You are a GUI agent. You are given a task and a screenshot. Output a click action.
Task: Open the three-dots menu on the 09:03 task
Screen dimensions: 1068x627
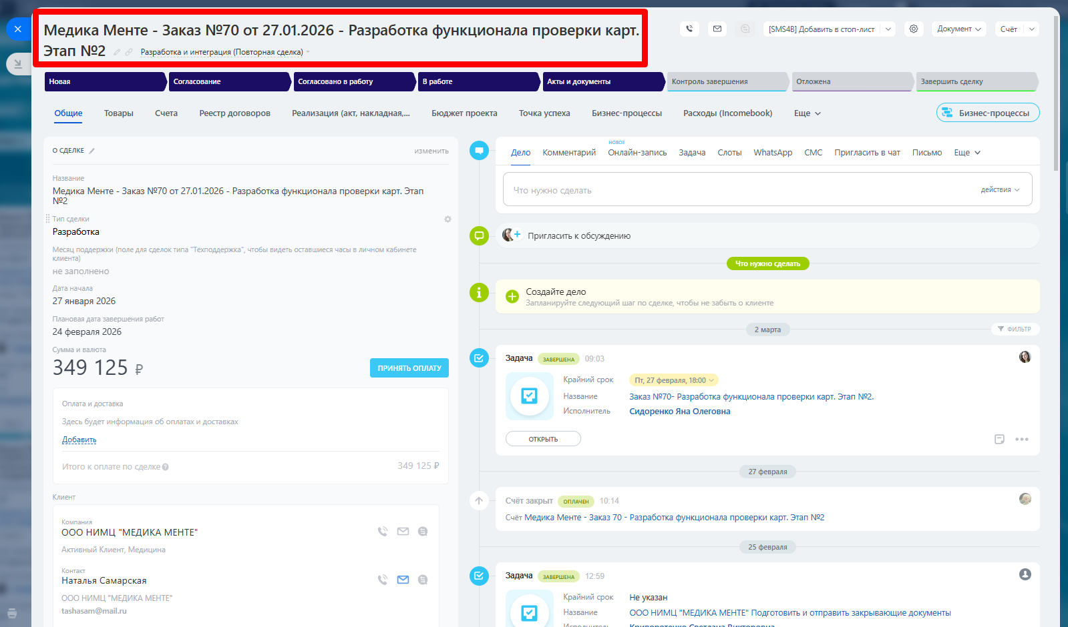(x=1021, y=439)
